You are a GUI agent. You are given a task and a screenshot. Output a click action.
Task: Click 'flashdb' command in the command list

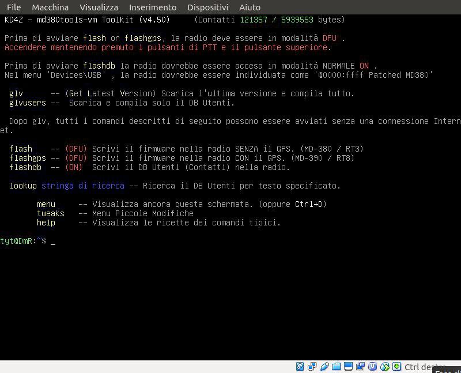tap(25, 167)
